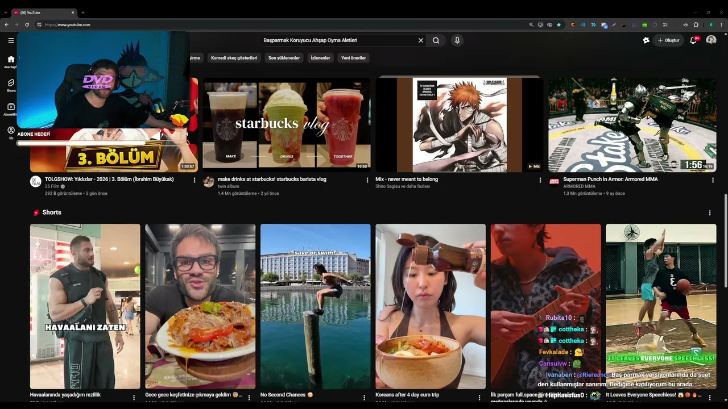Select the Yeni öneriler filter chip
This screenshot has width=728, height=409.
point(353,58)
